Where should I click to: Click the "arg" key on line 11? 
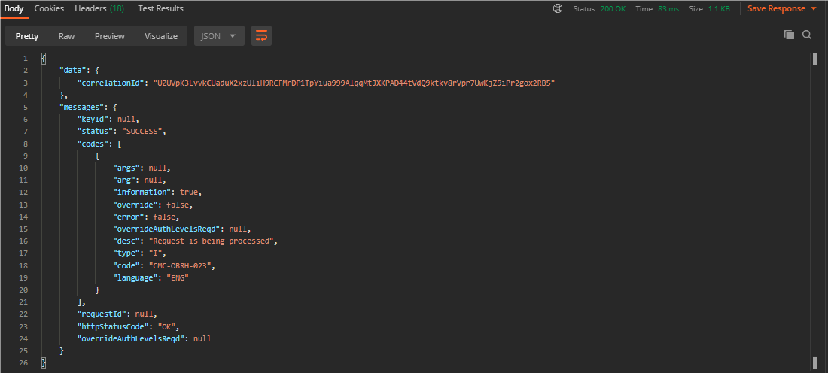[x=124, y=180]
